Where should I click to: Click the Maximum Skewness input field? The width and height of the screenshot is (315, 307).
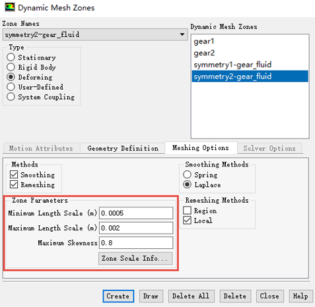tap(136, 243)
